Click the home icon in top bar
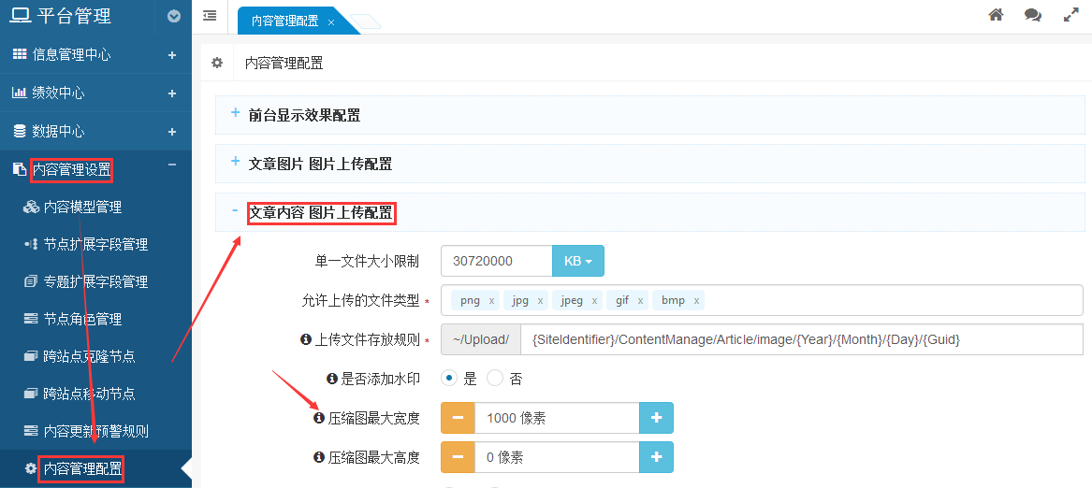 pos(996,15)
